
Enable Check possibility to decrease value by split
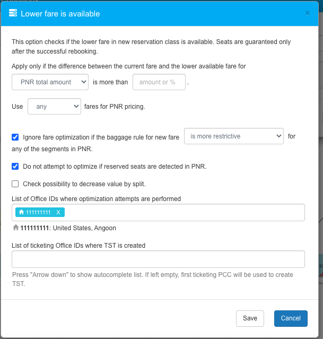click(x=15, y=184)
